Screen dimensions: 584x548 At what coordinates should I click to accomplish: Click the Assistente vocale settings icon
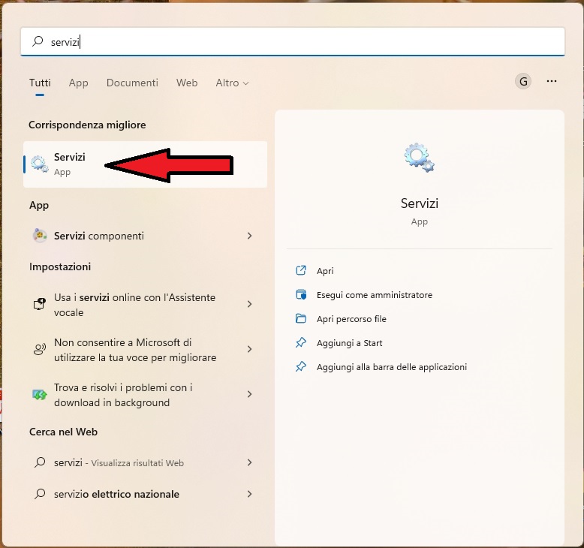tap(40, 304)
